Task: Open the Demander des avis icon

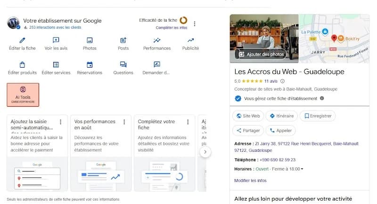Action: click(x=157, y=64)
